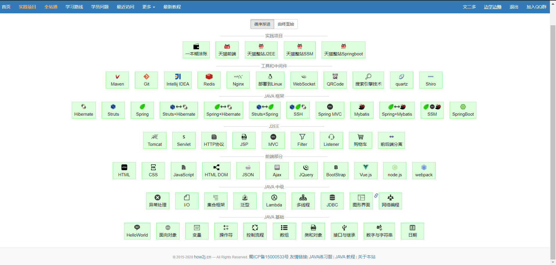
Task: Open the 数组 arrays tile
Action: 284,231
